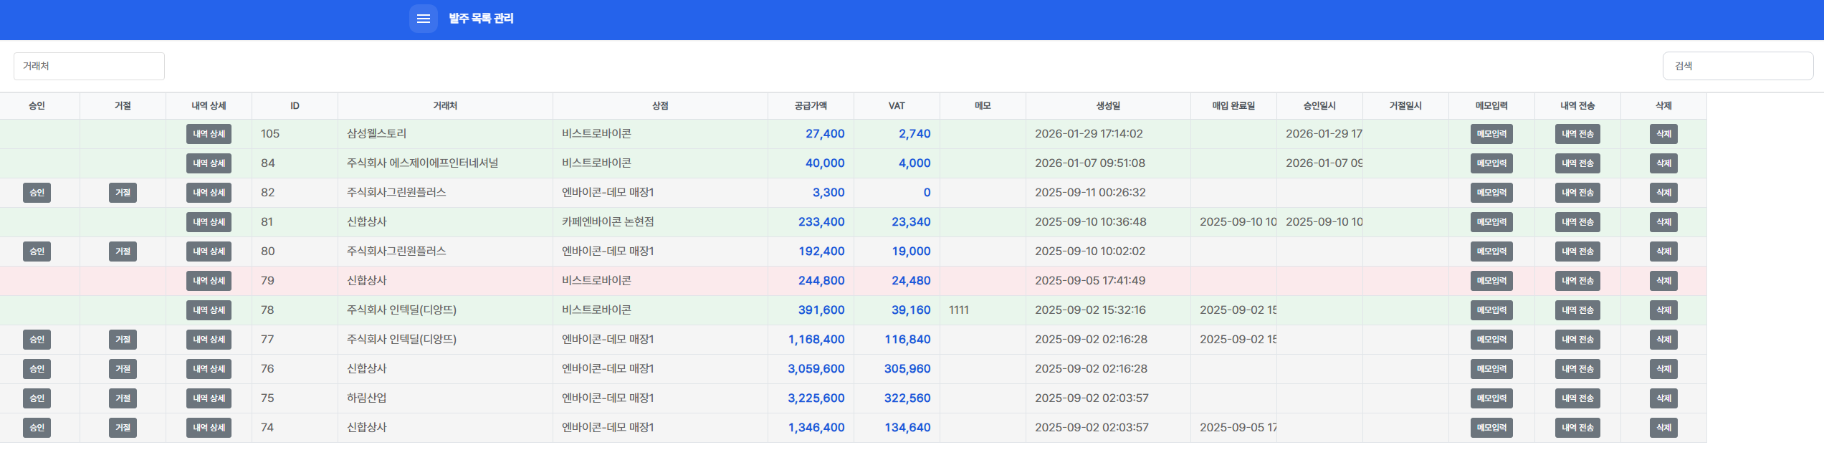Click the ID column header
1824x455 pixels.
click(295, 106)
